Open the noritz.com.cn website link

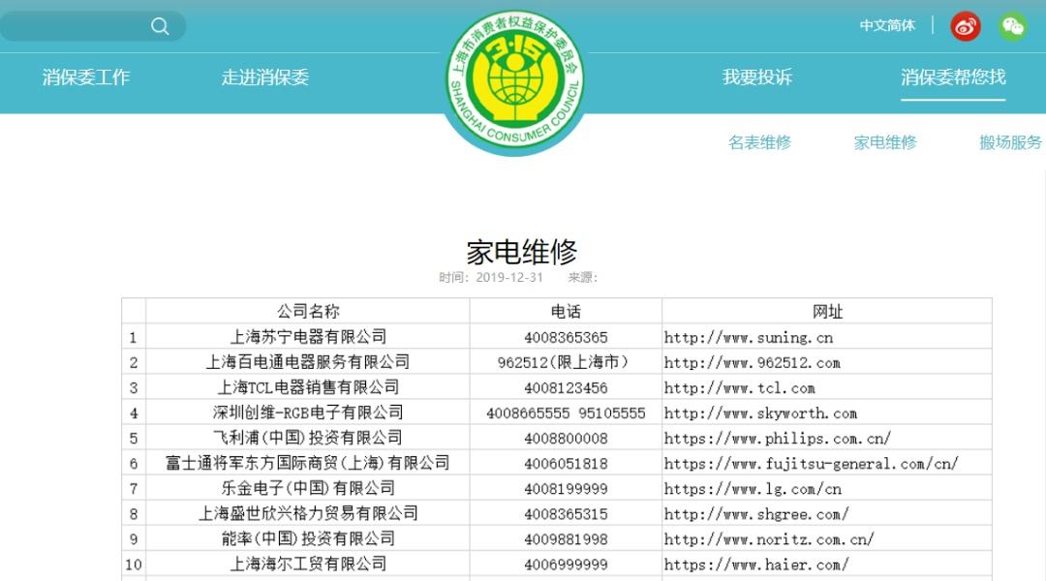768,539
